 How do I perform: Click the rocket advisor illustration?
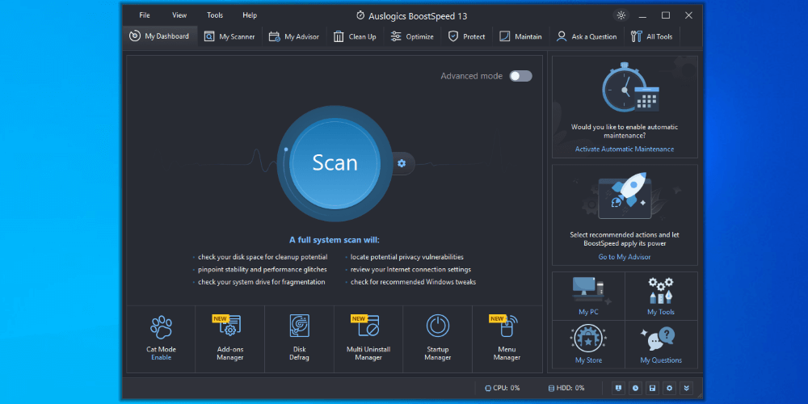pos(625,196)
